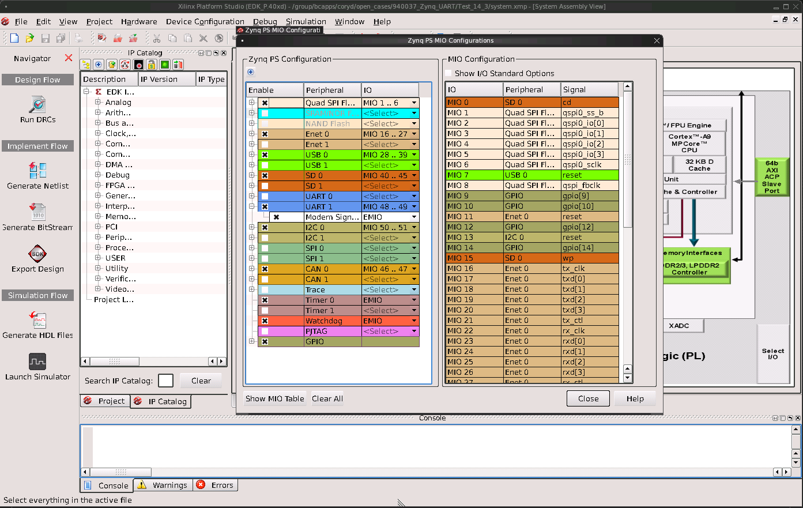
Task: Toggle the Show I/O Standard Options checkbox
Action: (x=448, y=73)
